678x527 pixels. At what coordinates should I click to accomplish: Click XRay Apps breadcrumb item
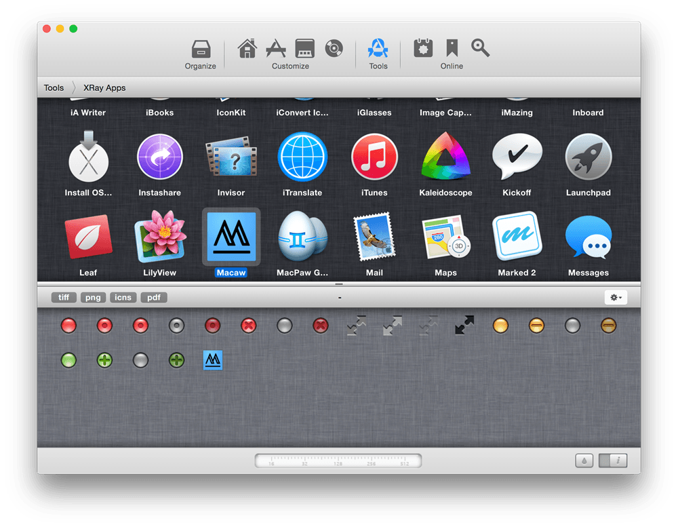pyautogui.click(x=104, y=88)
